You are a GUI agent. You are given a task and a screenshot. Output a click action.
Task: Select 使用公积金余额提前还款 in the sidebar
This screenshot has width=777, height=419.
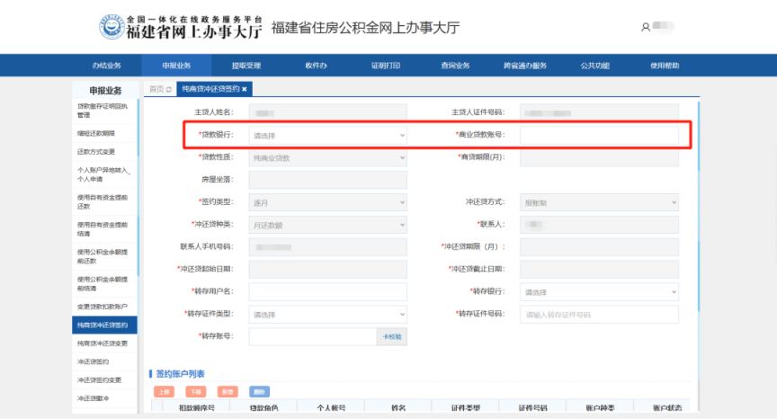[x=104, y=256]
